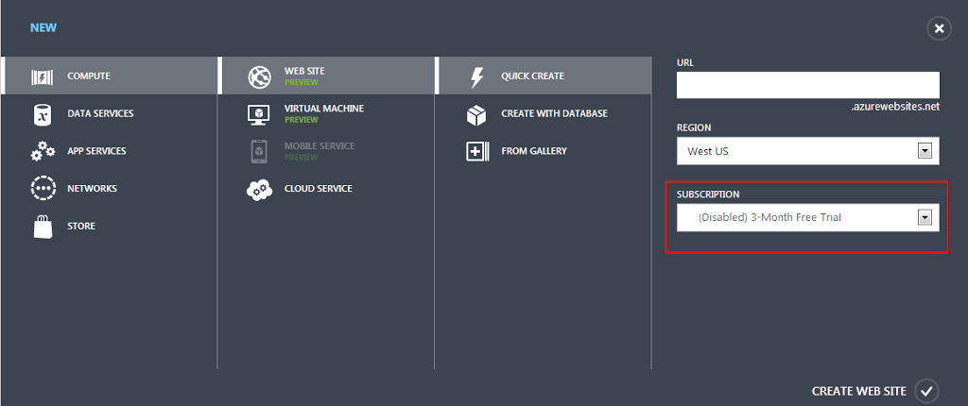Click the URL field label
Image resolution: width=968 pixels, height=406 pixels.
tap(685, 63)
